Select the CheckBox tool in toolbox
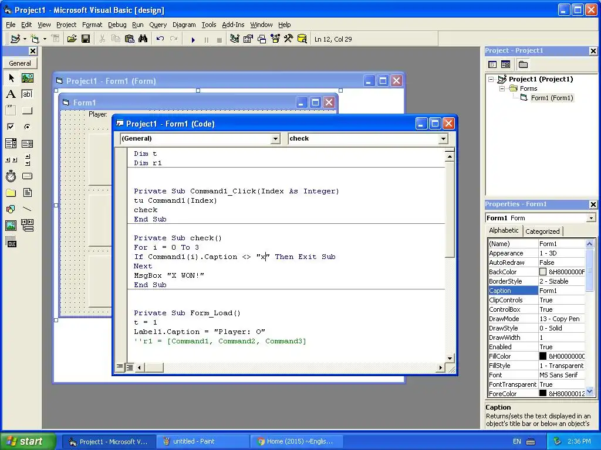601x450 pixels. [x=11, y=127]
